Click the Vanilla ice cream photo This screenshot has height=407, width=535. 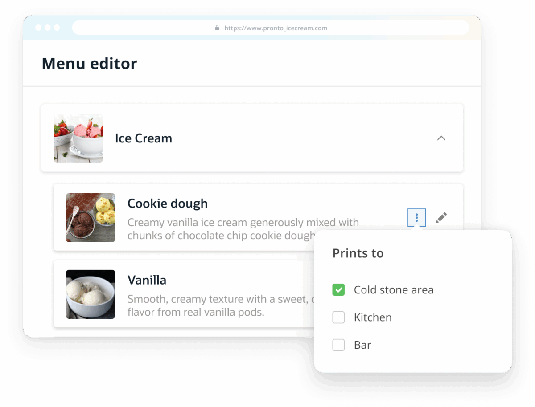click(91, 294)
